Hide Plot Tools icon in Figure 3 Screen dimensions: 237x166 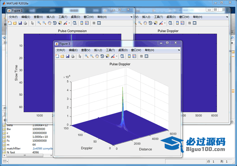(141, 56)
